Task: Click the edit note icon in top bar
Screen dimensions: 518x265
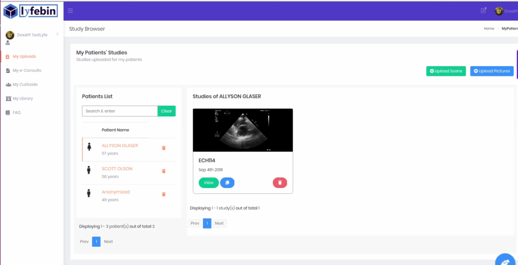Action: click(484, 11)
